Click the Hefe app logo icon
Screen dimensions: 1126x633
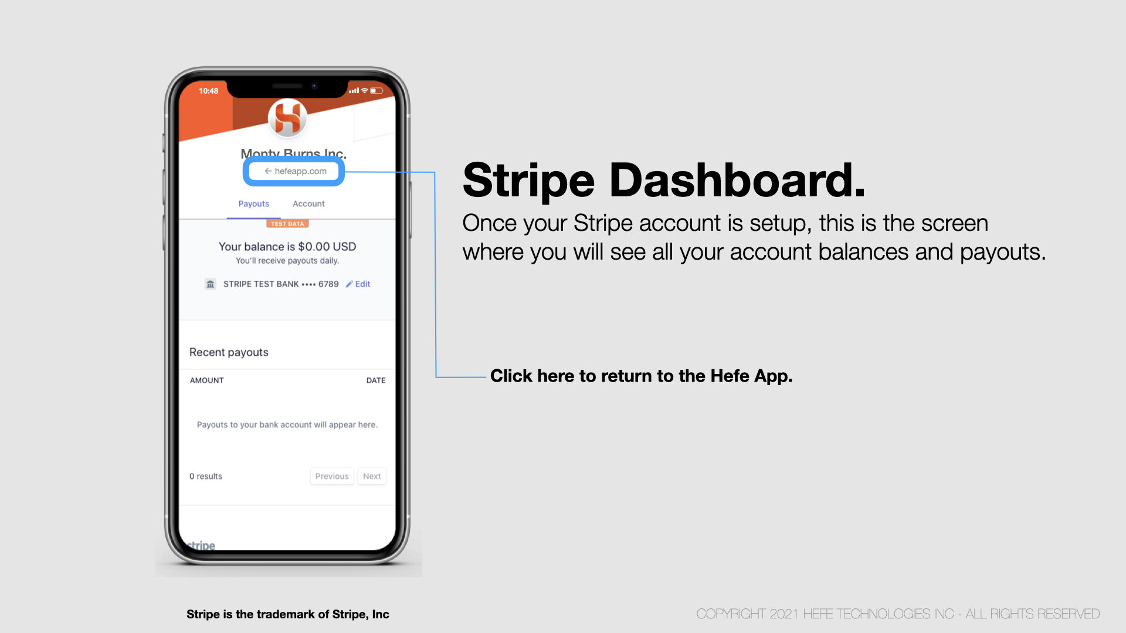click(288, 118)
